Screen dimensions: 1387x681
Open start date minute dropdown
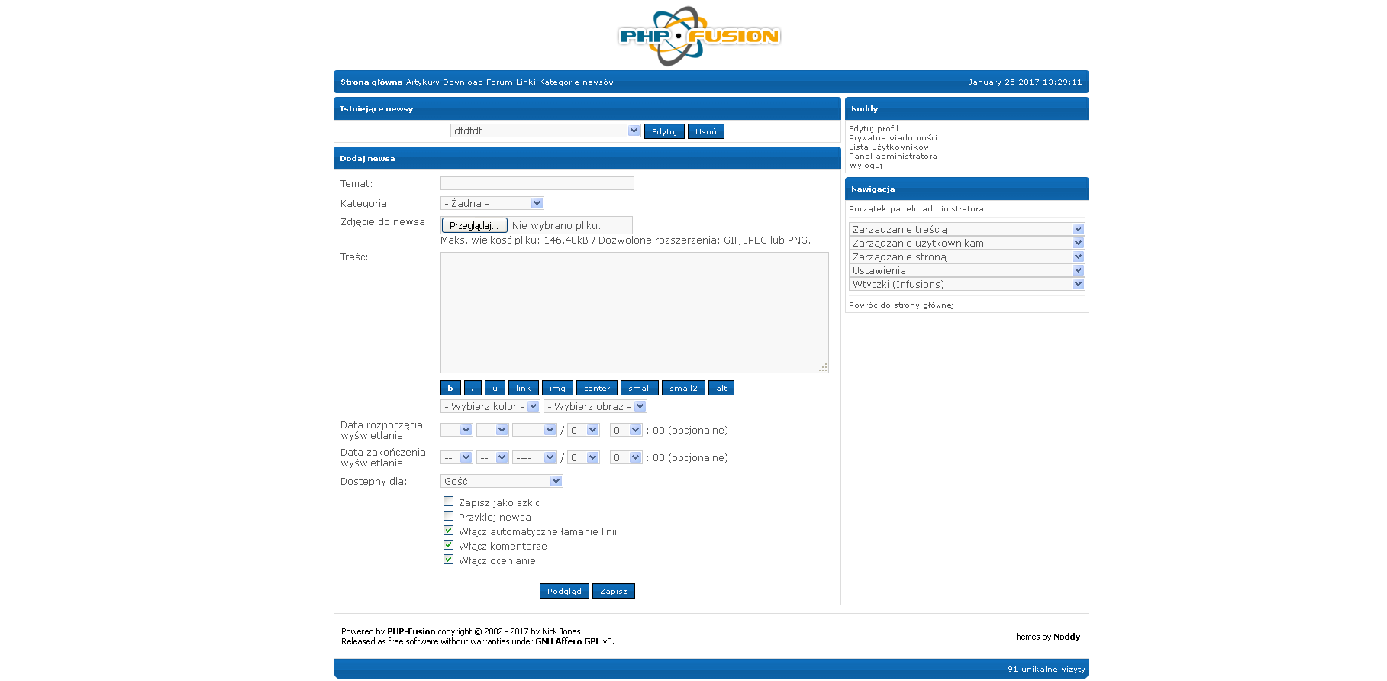626,430
